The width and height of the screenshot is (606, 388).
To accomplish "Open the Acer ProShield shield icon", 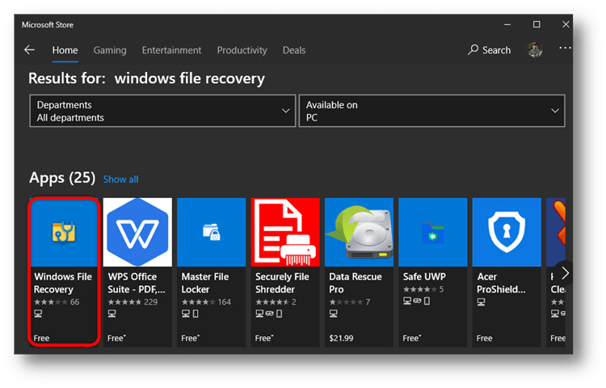I will tap(507, 232).
